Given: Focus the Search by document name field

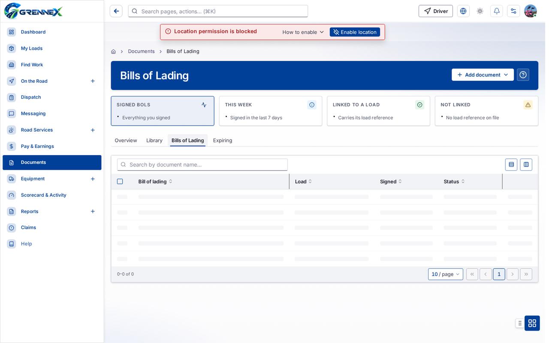Looking at the screenshot, I should click(x=202, y=165).
